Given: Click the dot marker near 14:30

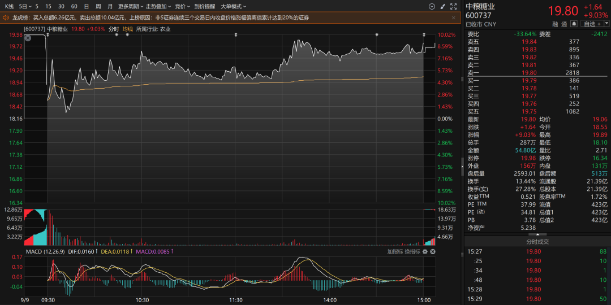Looking at the screenshot, I should [377, 35].
